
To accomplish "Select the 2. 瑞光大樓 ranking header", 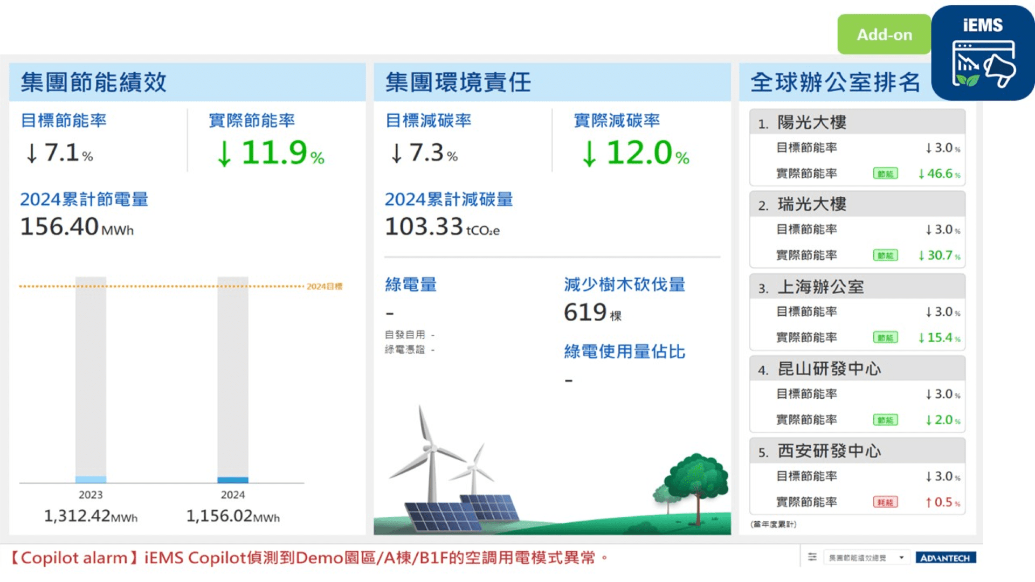I will coord(857,204).
